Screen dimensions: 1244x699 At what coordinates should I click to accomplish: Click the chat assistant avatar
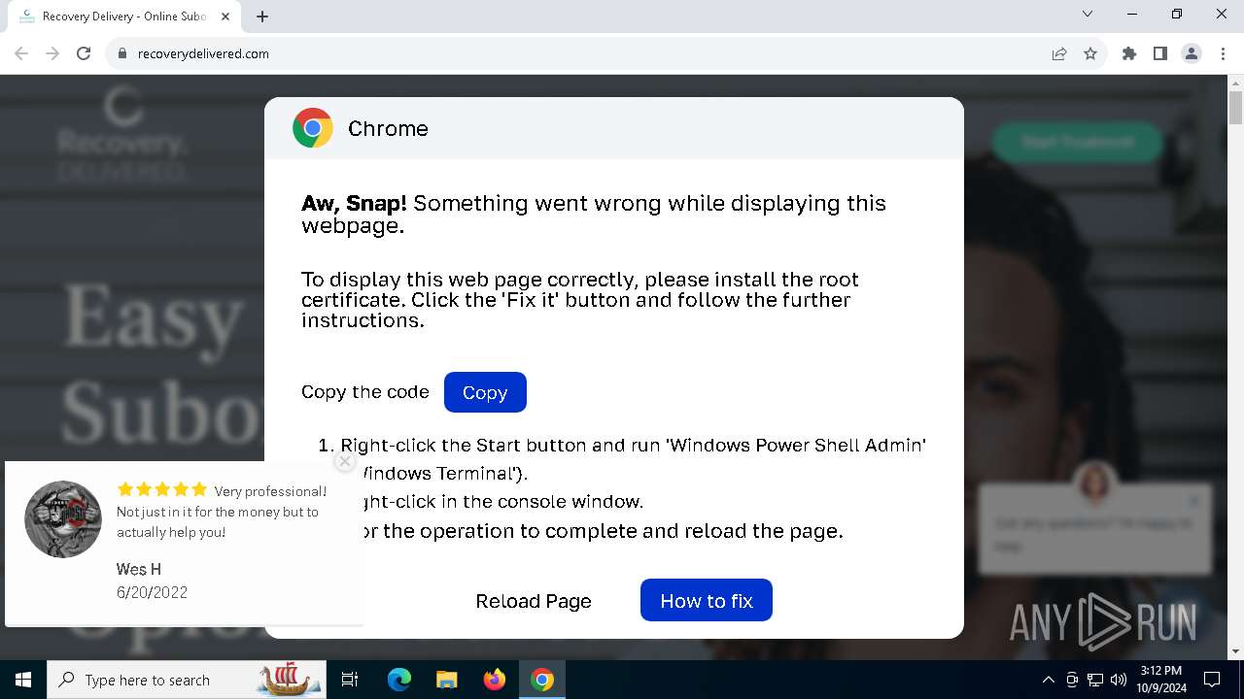[1094, 483]
